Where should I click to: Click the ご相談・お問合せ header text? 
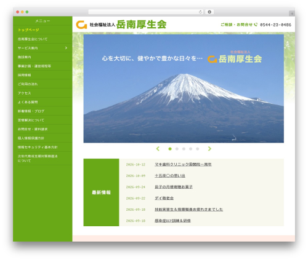point(237,25)
